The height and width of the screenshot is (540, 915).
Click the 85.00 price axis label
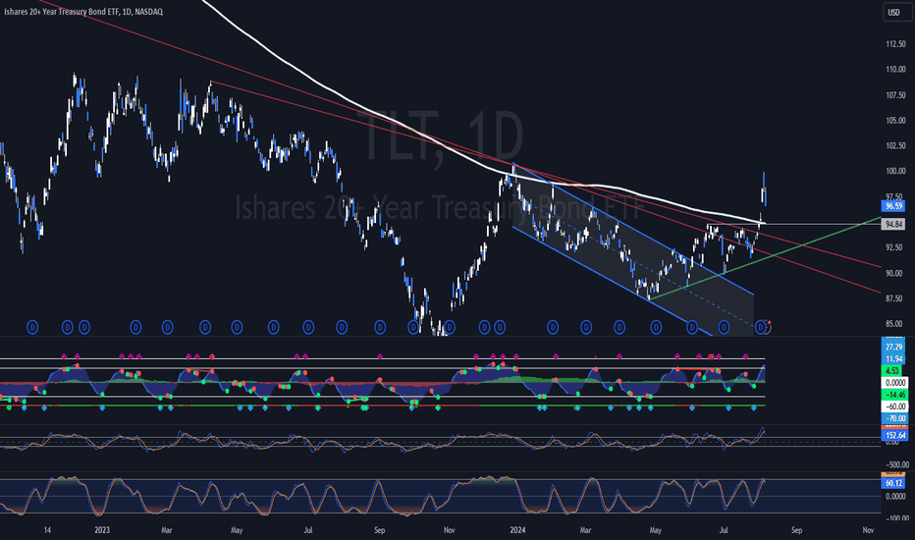(x=895, y=324)
